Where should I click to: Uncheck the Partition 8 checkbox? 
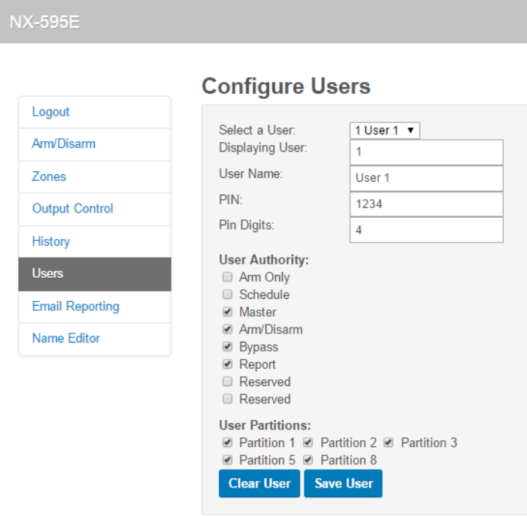click(x=308, y=460)
